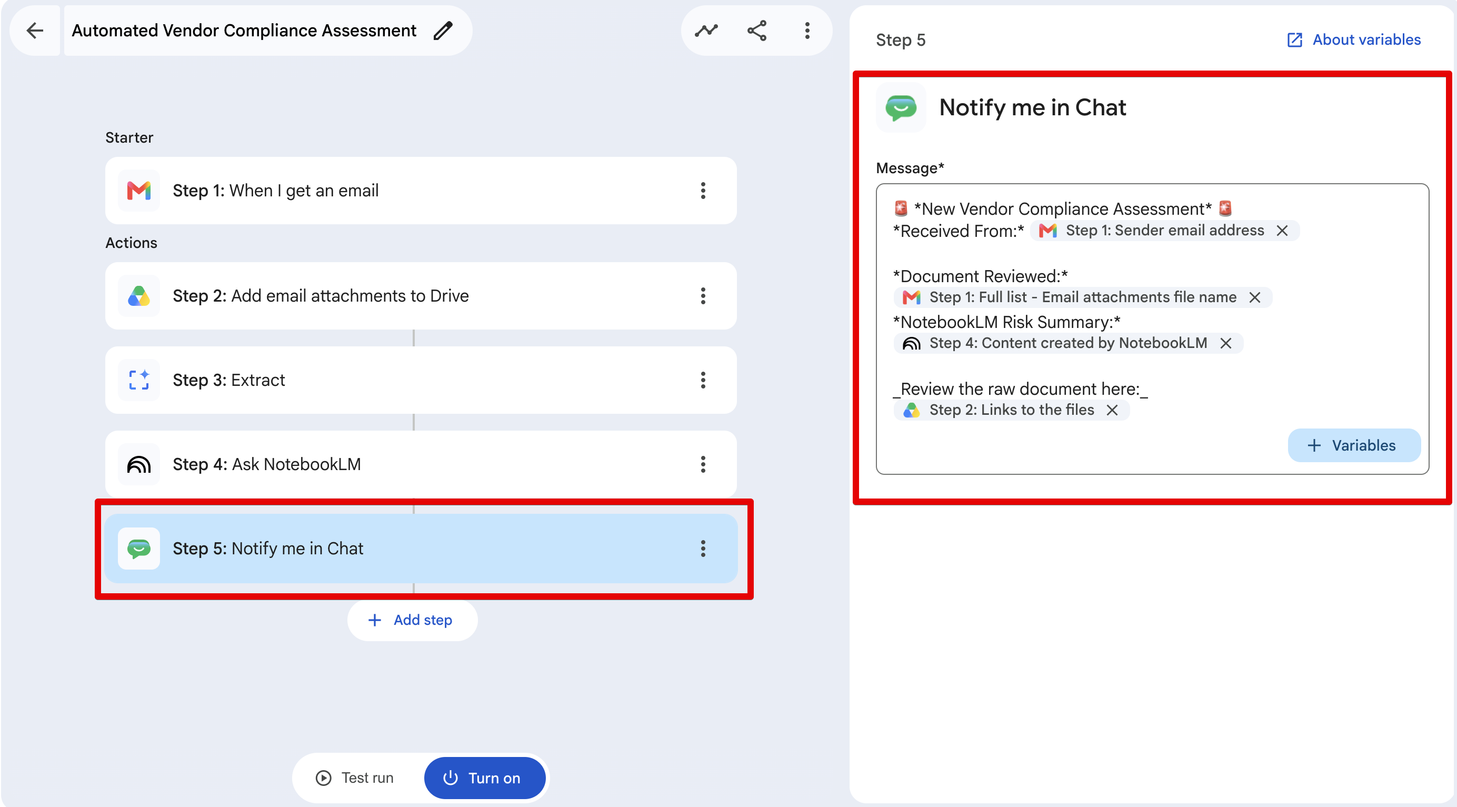Click the share icon in the header
This screenshot has height=807, width=1457.
pyautogui.click(x=757, y=31)
